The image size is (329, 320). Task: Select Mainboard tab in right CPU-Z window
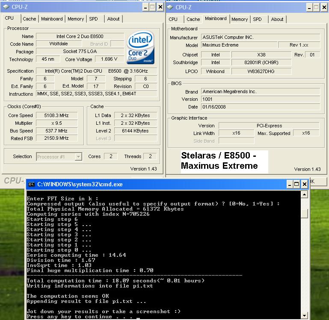click(x=216, y=19)
